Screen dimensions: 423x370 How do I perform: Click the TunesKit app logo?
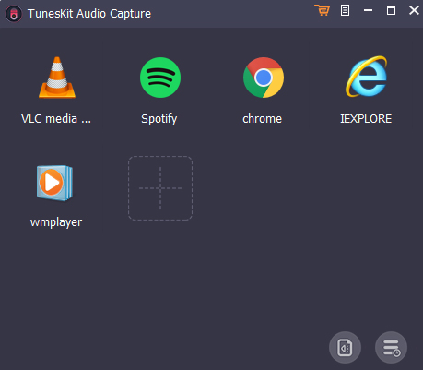pyautogui.click(x=14, y=14)
